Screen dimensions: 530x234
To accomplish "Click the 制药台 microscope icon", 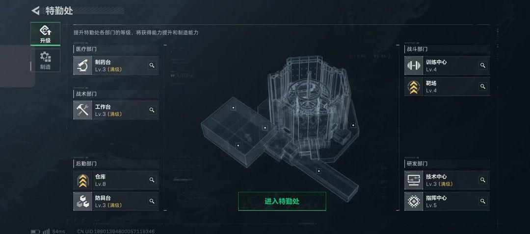I will 82,66.
